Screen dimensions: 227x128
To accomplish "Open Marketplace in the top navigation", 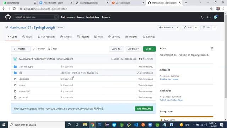I will point(93,17).
